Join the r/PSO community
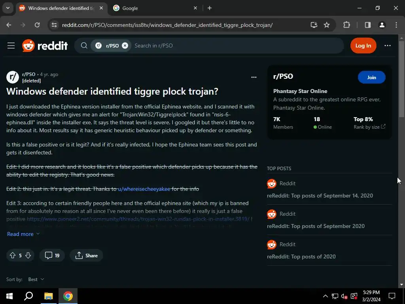Image resolution: width=405 pixels, height=304 pixels. pos(371,77)
